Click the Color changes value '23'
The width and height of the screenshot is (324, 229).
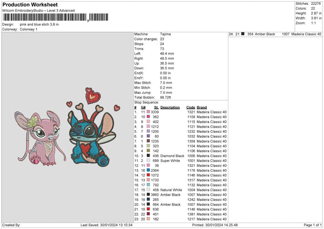pos(162,39)
